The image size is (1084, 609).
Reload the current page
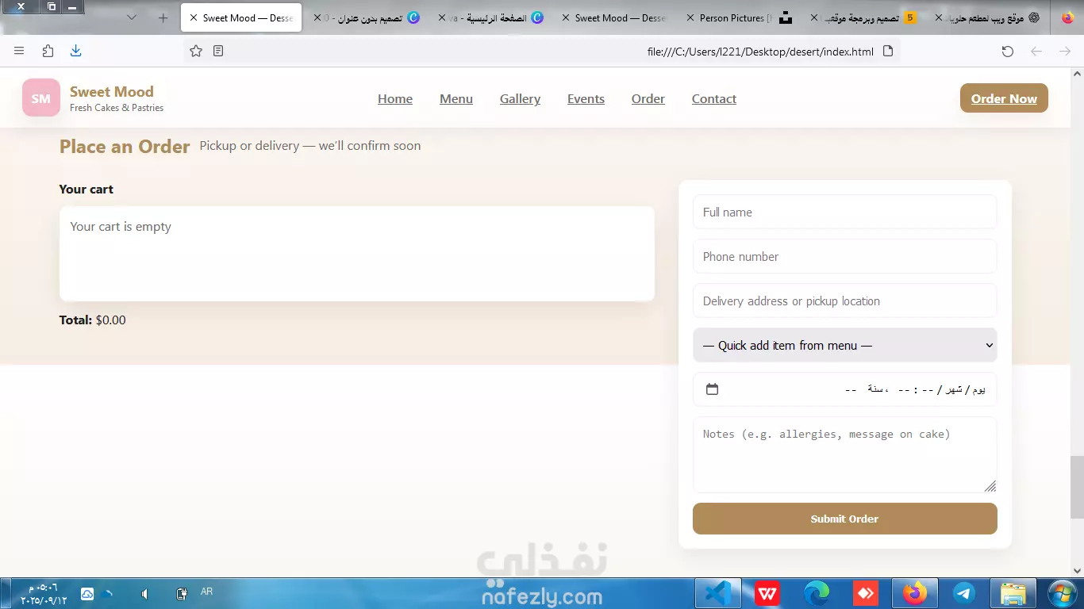pyautogui.click(x=1007, y=52)
